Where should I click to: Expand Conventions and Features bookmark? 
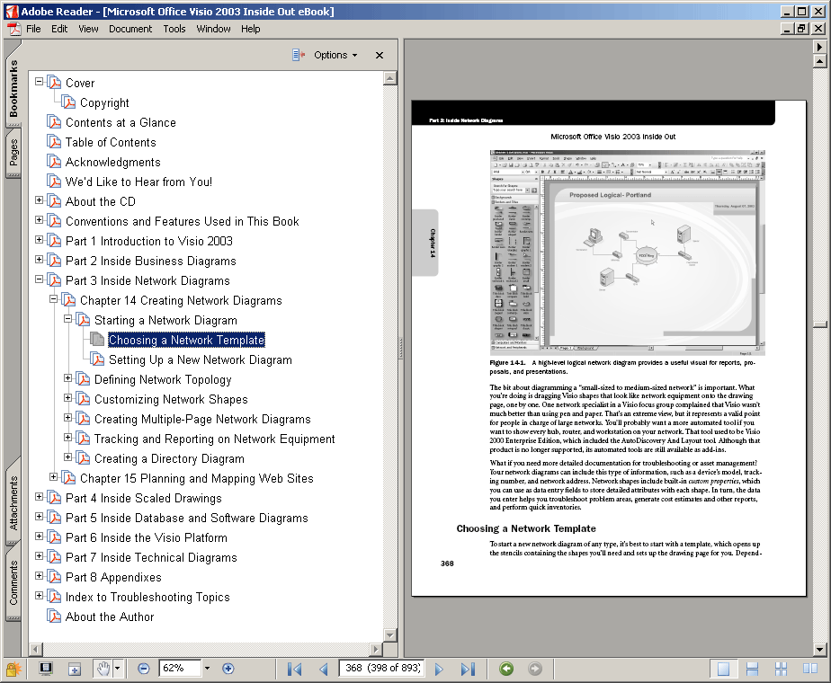pos(39,219)
